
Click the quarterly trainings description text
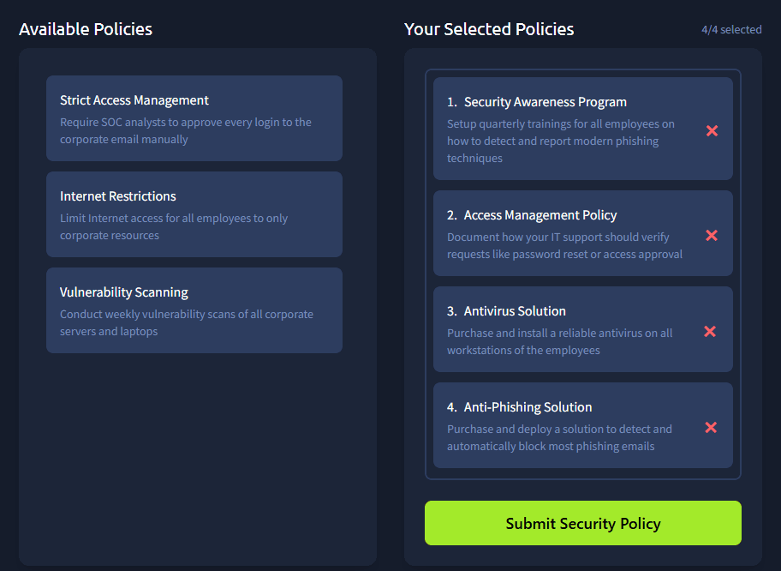[x=560, y=141]
